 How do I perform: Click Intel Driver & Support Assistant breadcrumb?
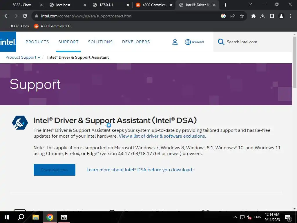pyautogui.click(x=78, y=57)
